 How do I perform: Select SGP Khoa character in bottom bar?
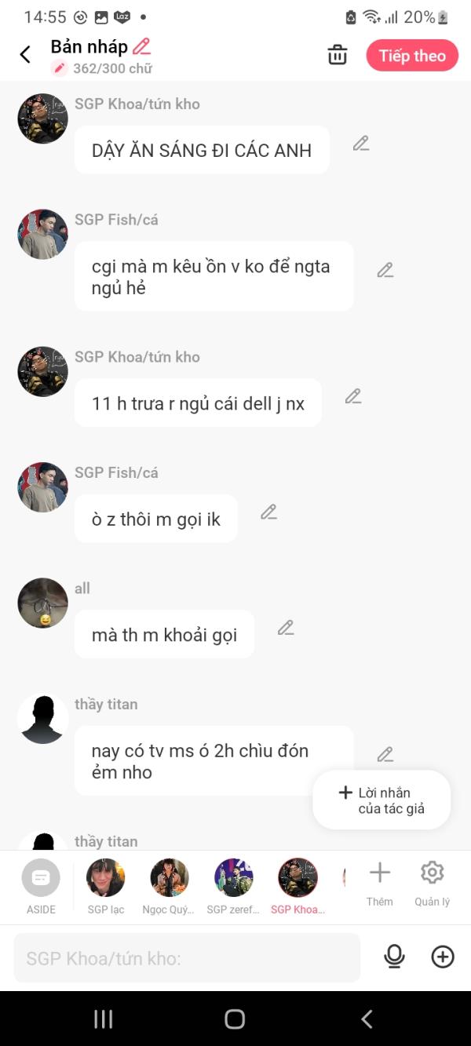tap(298, 887)
